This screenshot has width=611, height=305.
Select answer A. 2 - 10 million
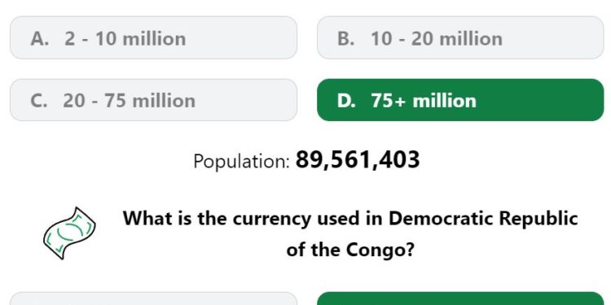pyautogui.click(x=153, y=37)
